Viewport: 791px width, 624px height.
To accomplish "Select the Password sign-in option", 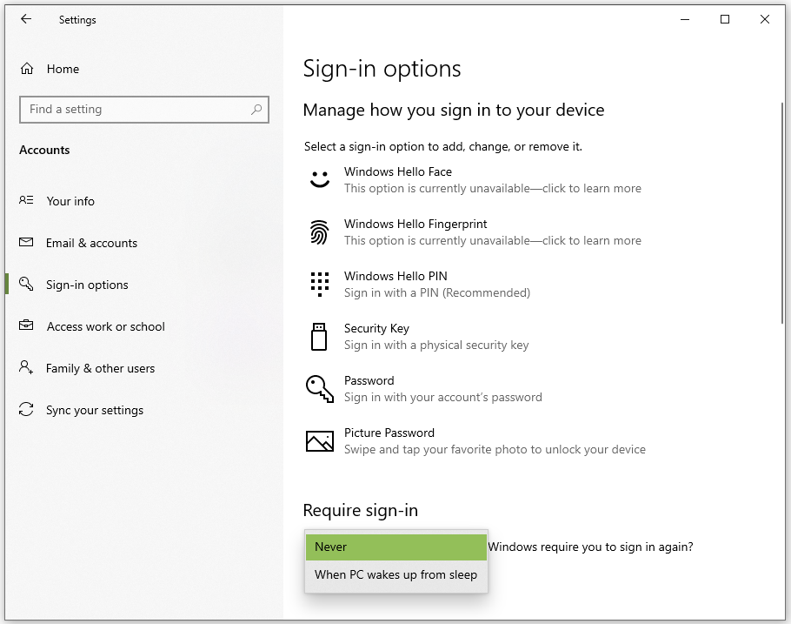I will (x=425, y=388).
